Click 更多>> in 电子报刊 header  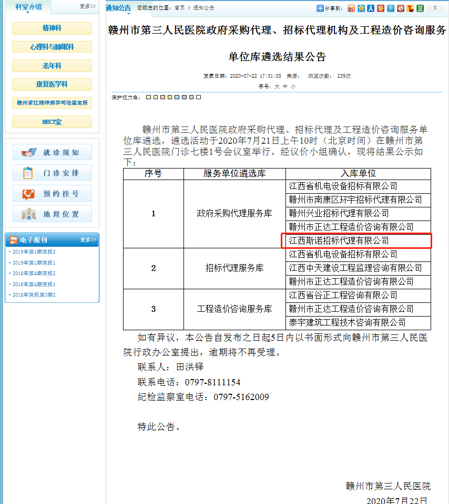click(x=88, y=240)
